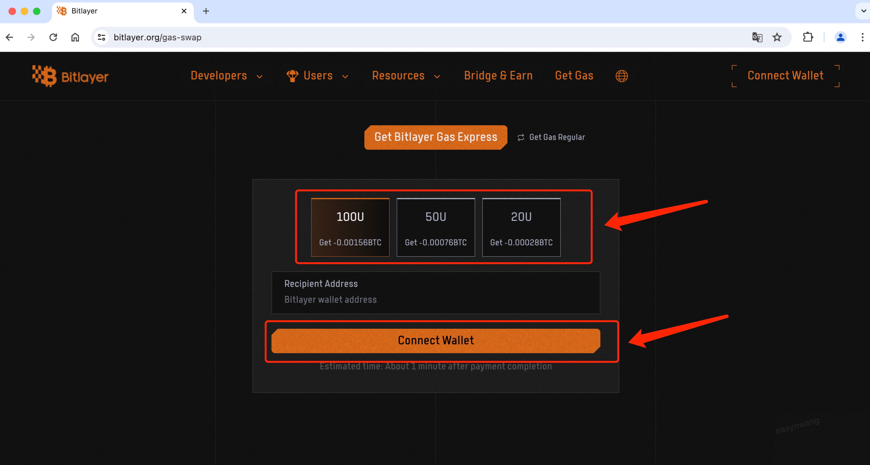This screenshot has height=465, width=870.
Task: Click the Chrome profile avatar icon
Action: (840, 37)
